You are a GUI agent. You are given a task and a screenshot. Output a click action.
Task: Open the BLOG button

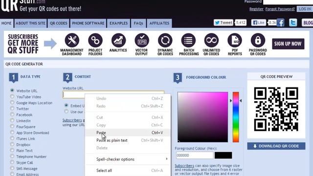coord(308,23)
